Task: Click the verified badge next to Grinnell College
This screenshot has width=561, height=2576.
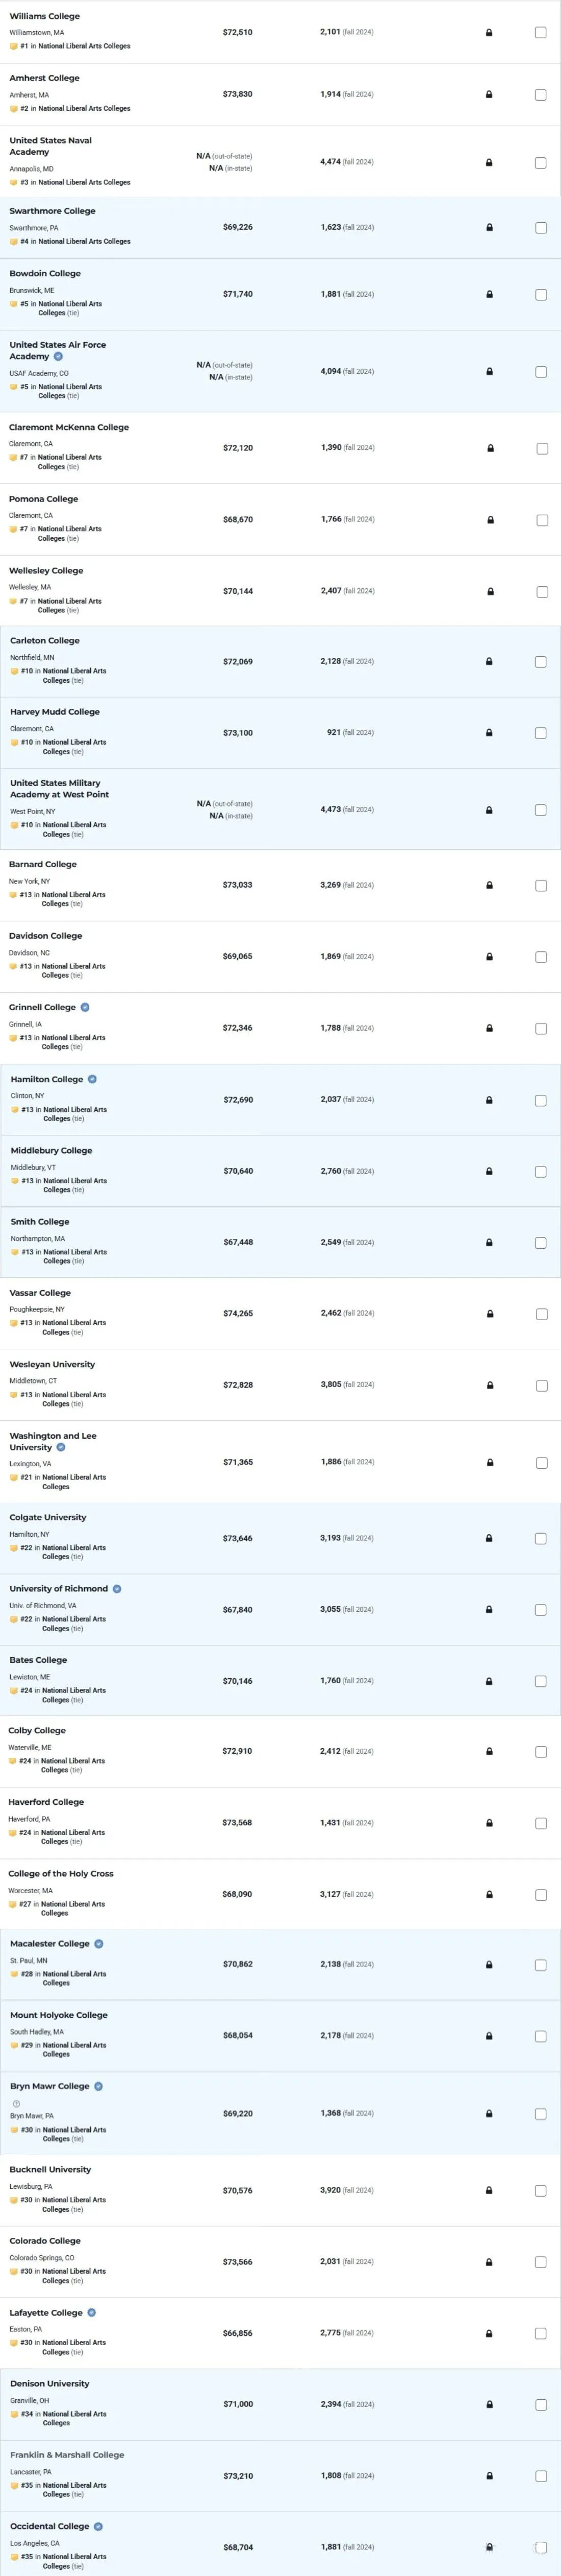Action: 85,1007
